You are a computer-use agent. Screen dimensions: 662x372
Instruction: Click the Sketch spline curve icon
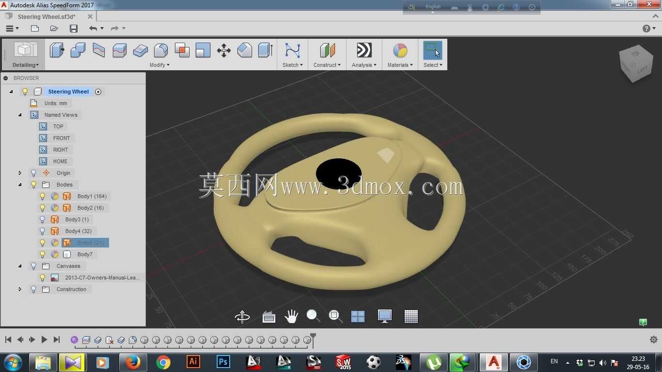[x=293, y=50]
